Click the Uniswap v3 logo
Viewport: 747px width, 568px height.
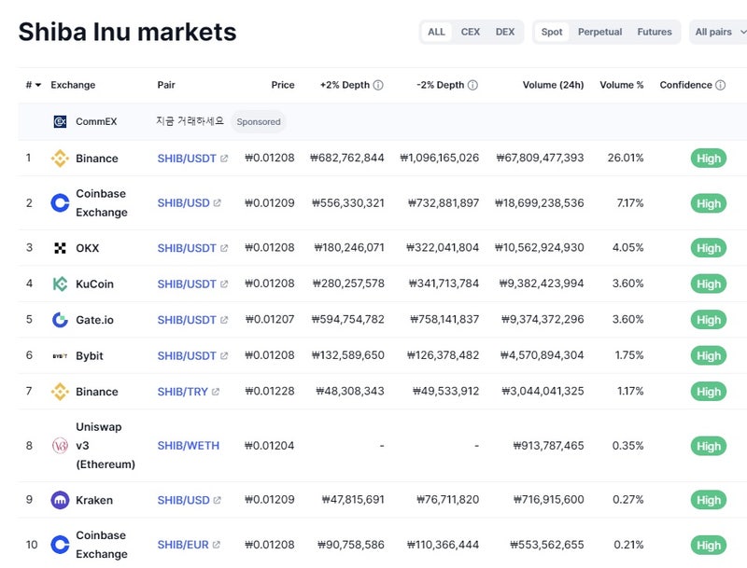60,446
